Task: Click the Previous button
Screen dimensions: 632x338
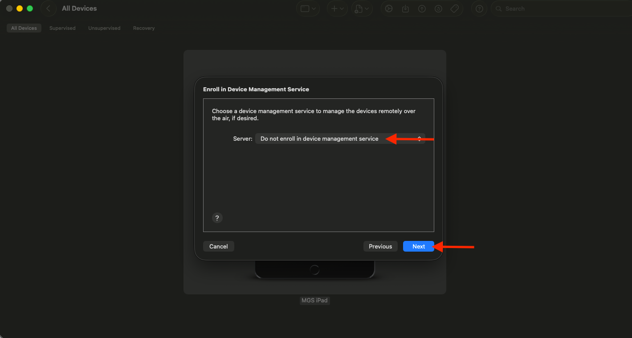Action: [380, 246]
